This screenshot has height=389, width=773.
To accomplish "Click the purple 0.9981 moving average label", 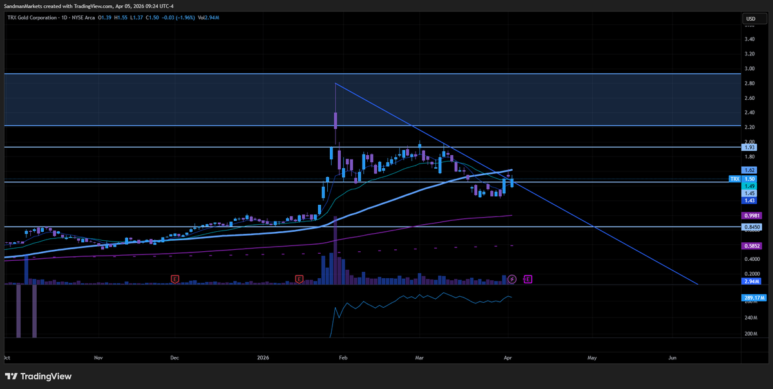I will point(752,216).
